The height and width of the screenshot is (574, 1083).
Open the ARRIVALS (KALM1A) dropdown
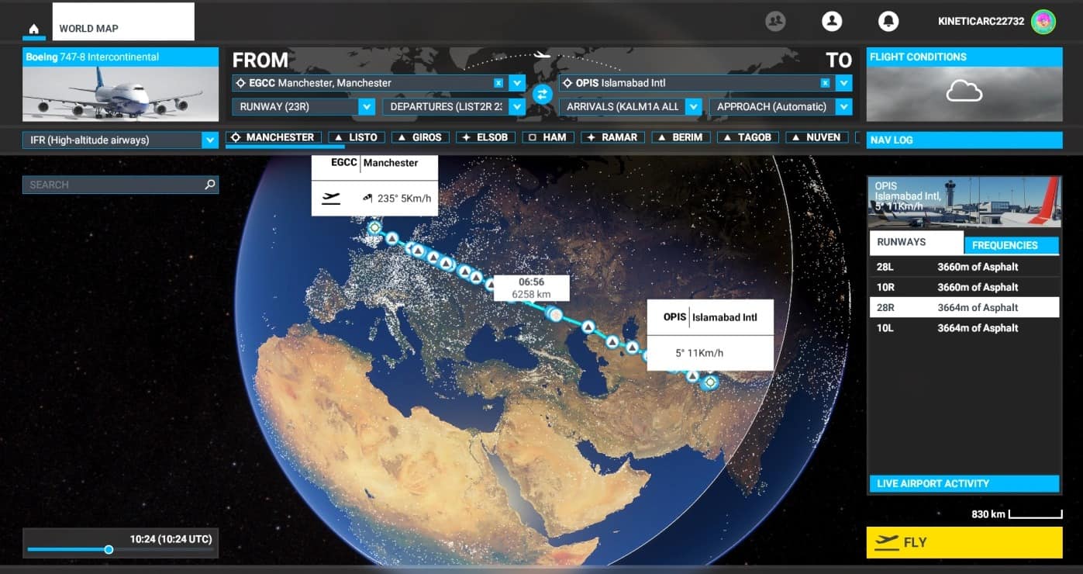694,107
